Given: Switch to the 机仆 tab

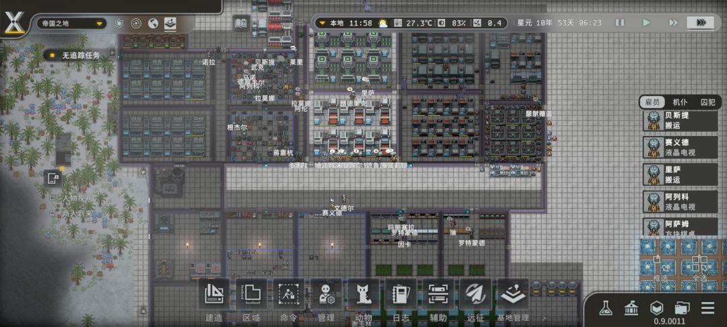Looking at the screenshot, I should tap(680, 102).
